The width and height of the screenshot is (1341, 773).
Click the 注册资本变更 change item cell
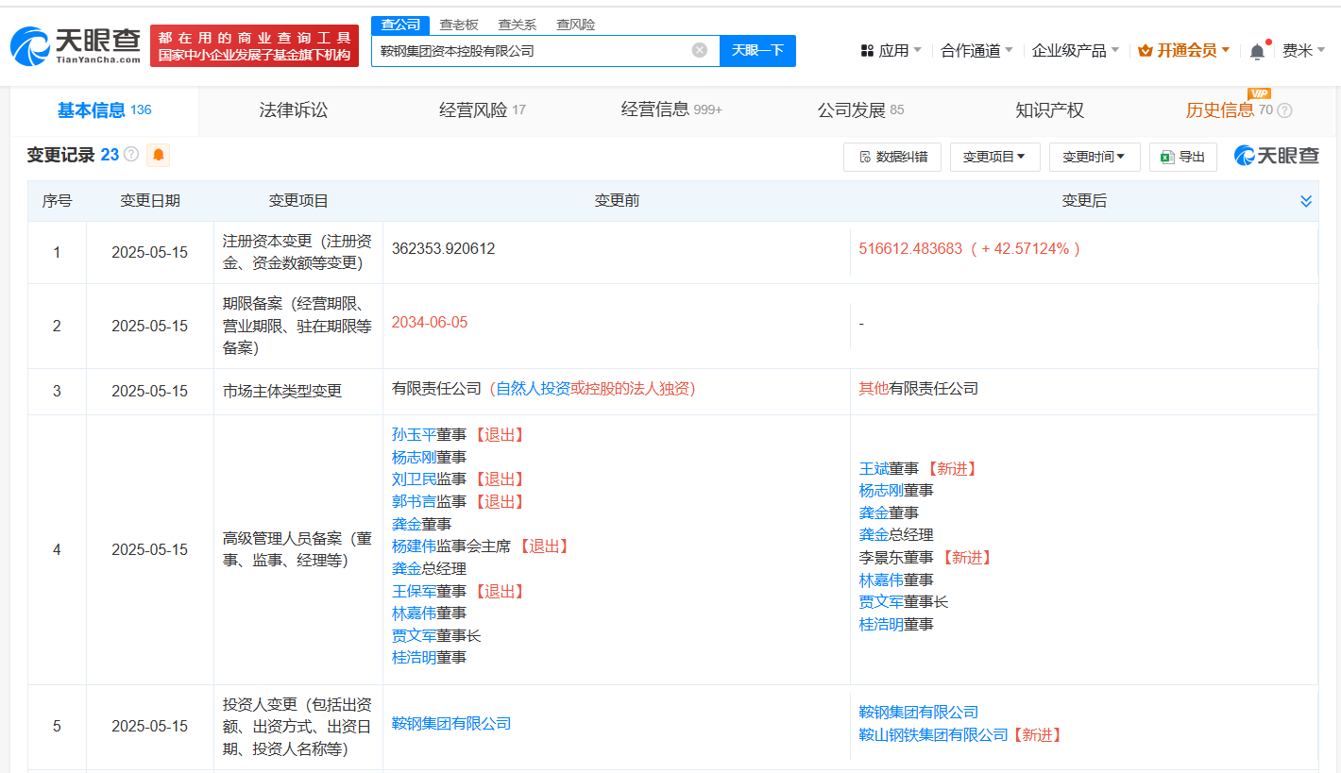(x=298, y=252)
